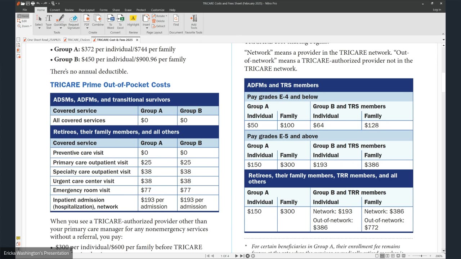Screen dimensions: 461x259
Task: Switch to continuous facing pages view
Action: 393,256
